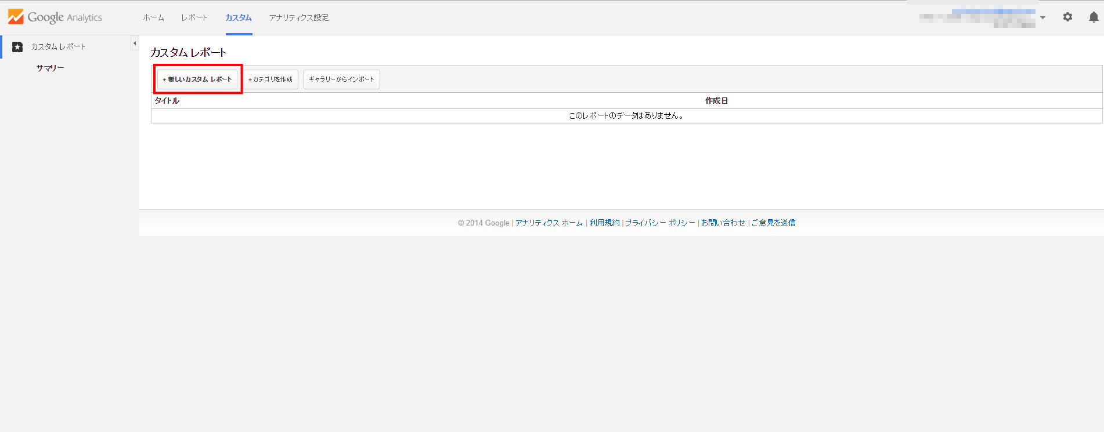Select サマリー in the sidebar
Screen dimensions: 1104x432
[50, 68]
